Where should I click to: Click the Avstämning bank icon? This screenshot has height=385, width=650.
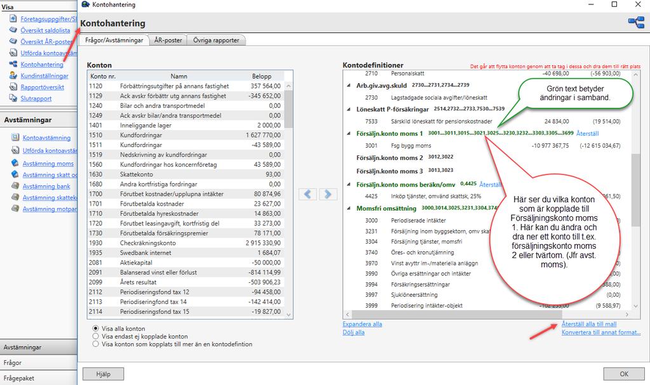15,186
